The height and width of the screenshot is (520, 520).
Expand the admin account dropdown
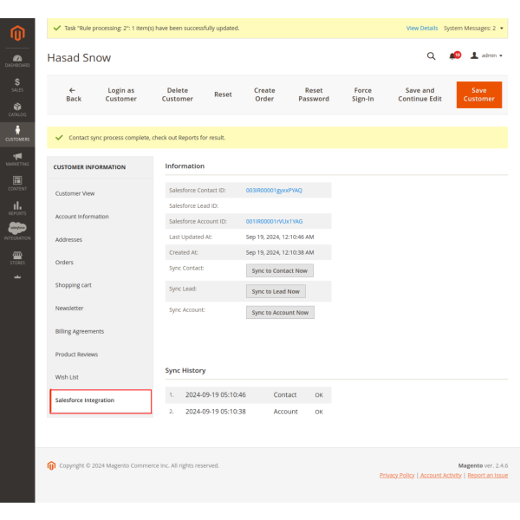click(x=486, y=56)
